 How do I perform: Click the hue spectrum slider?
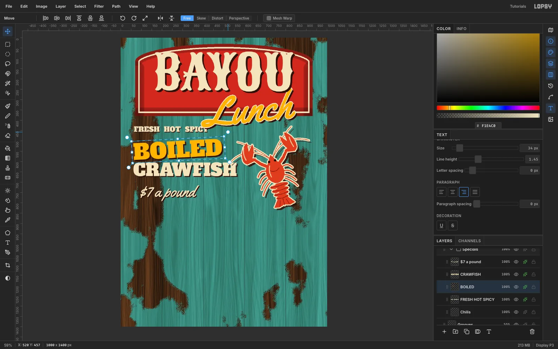click(488, 108)
